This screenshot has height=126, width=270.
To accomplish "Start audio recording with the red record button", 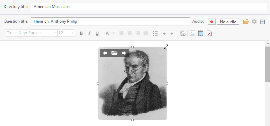I will coord(212,22).
